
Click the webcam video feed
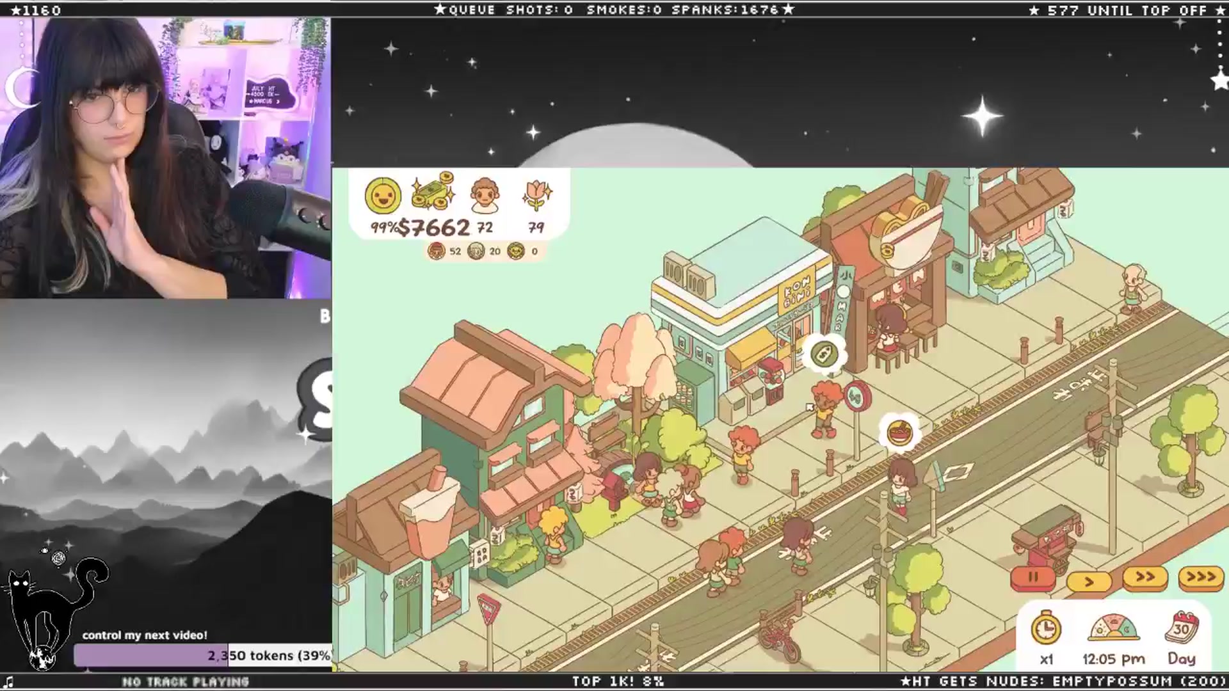point(165,158)
